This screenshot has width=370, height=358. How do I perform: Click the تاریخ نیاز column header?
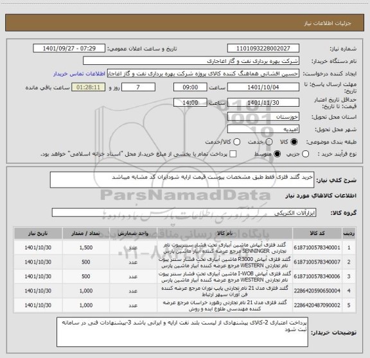[38, 233]
